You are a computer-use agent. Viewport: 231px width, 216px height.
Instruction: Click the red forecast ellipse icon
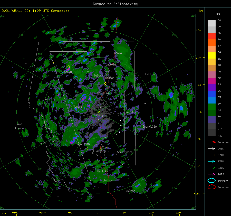[211, 187]
